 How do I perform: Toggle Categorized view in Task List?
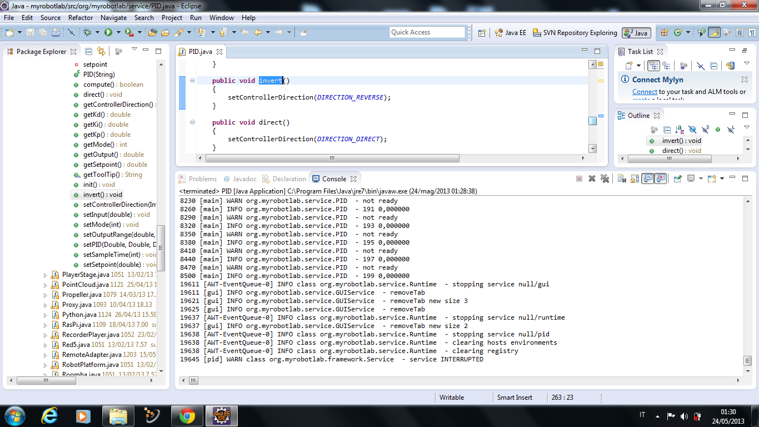[654, 66]
